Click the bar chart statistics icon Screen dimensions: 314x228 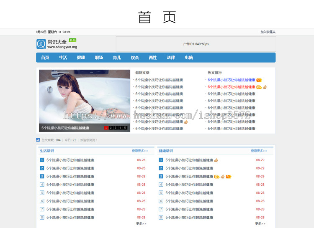(x=38, y=140)
